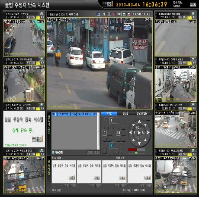Open the crosswalk camera feed thumbnail
This screenshot has width=199, height=197.
176,129
